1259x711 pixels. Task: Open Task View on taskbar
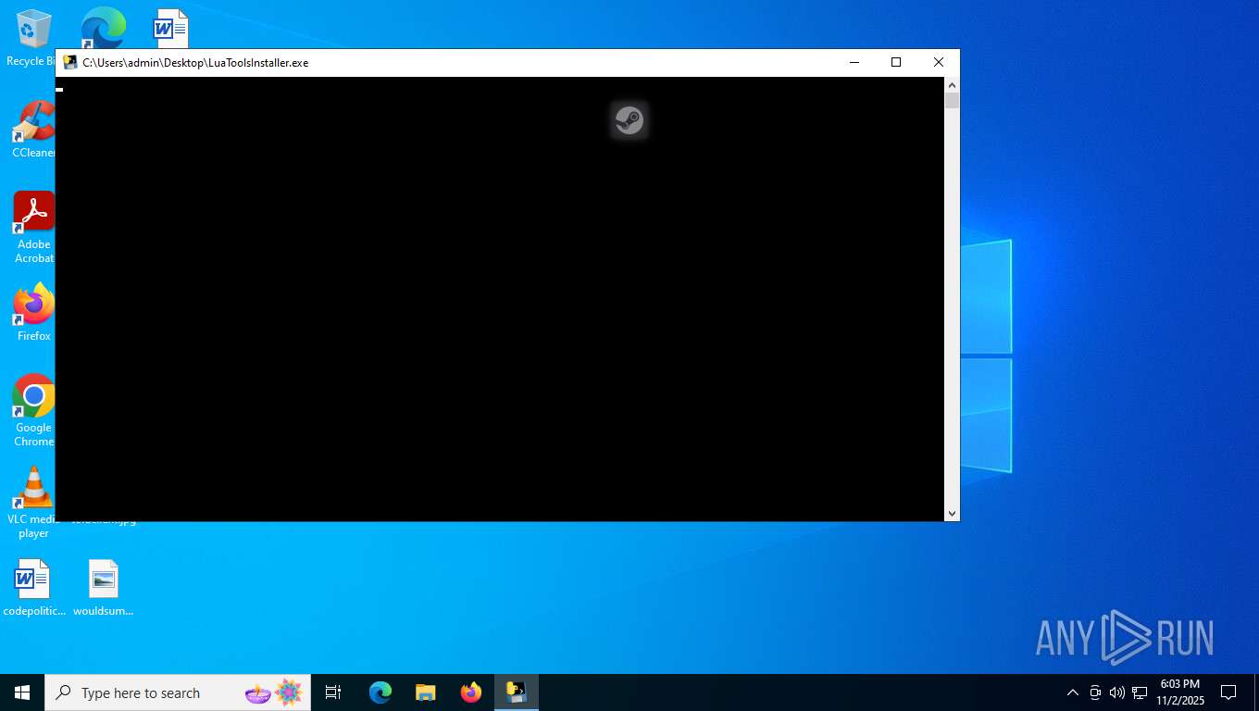(333, 692)
